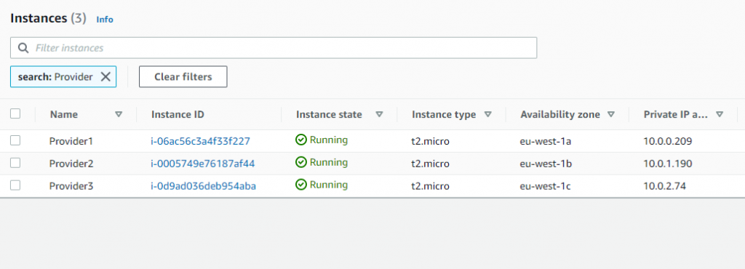
Task: Click the eu-west-1c availability zone cell
Action: click(546, 186)
